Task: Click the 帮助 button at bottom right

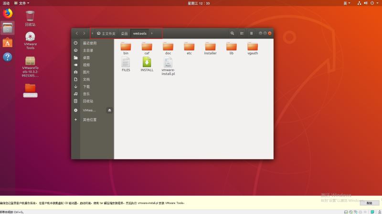Action: tap(369, 203)
